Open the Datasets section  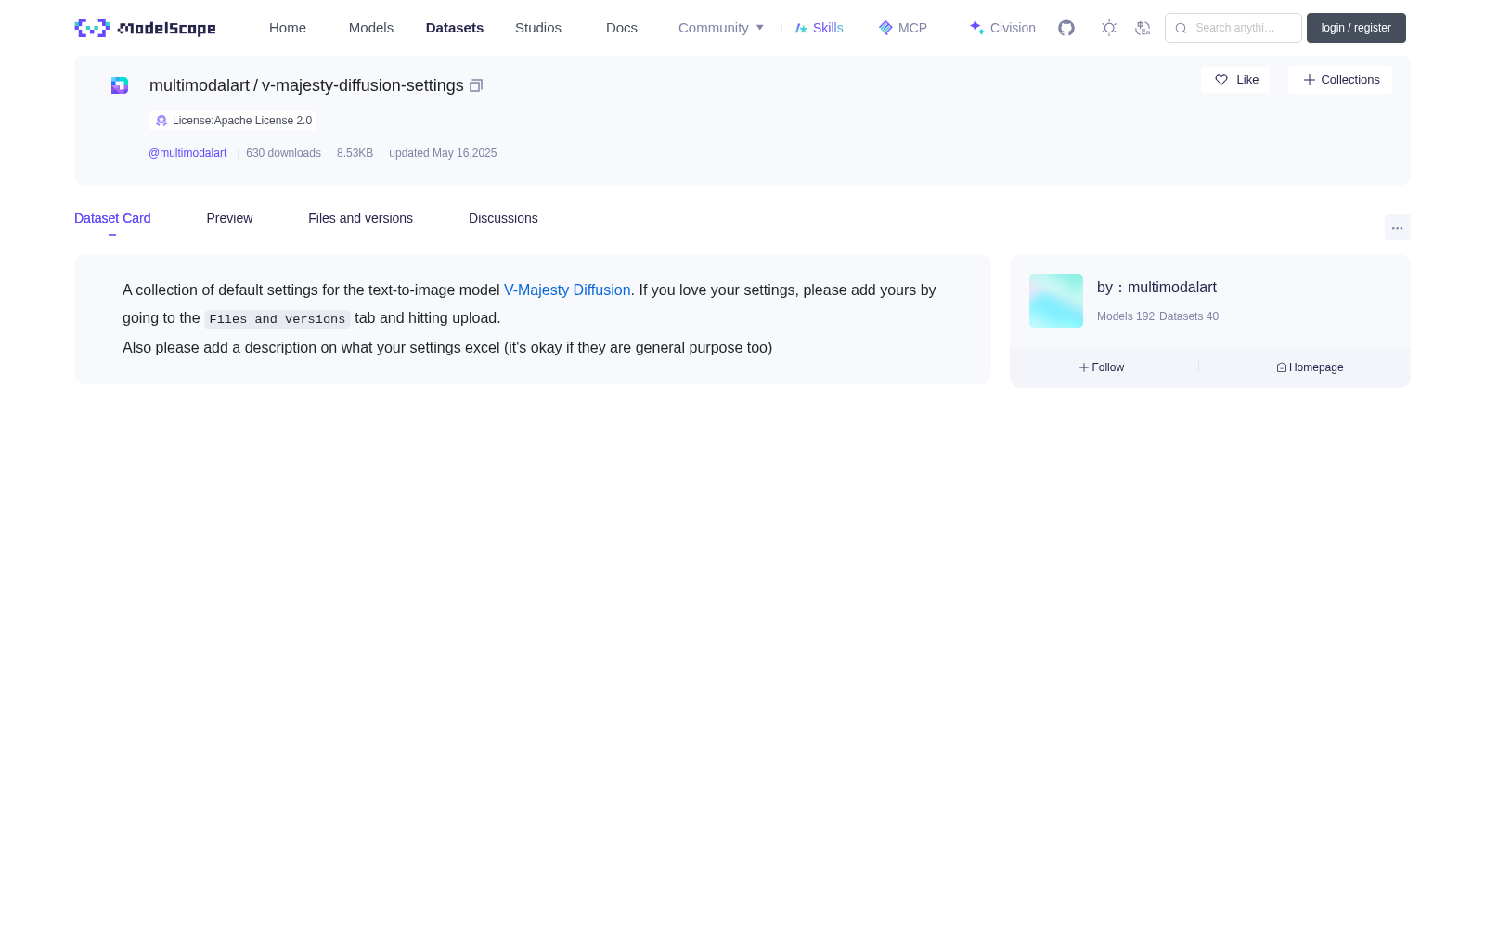pyautogui.click(x=455, y=28)
